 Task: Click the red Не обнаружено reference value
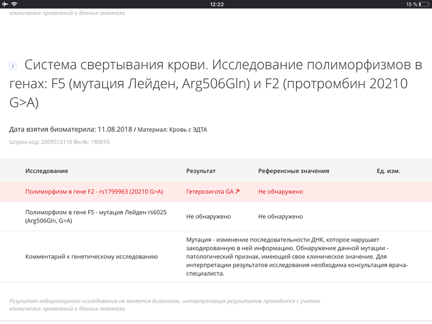[281, 192]
